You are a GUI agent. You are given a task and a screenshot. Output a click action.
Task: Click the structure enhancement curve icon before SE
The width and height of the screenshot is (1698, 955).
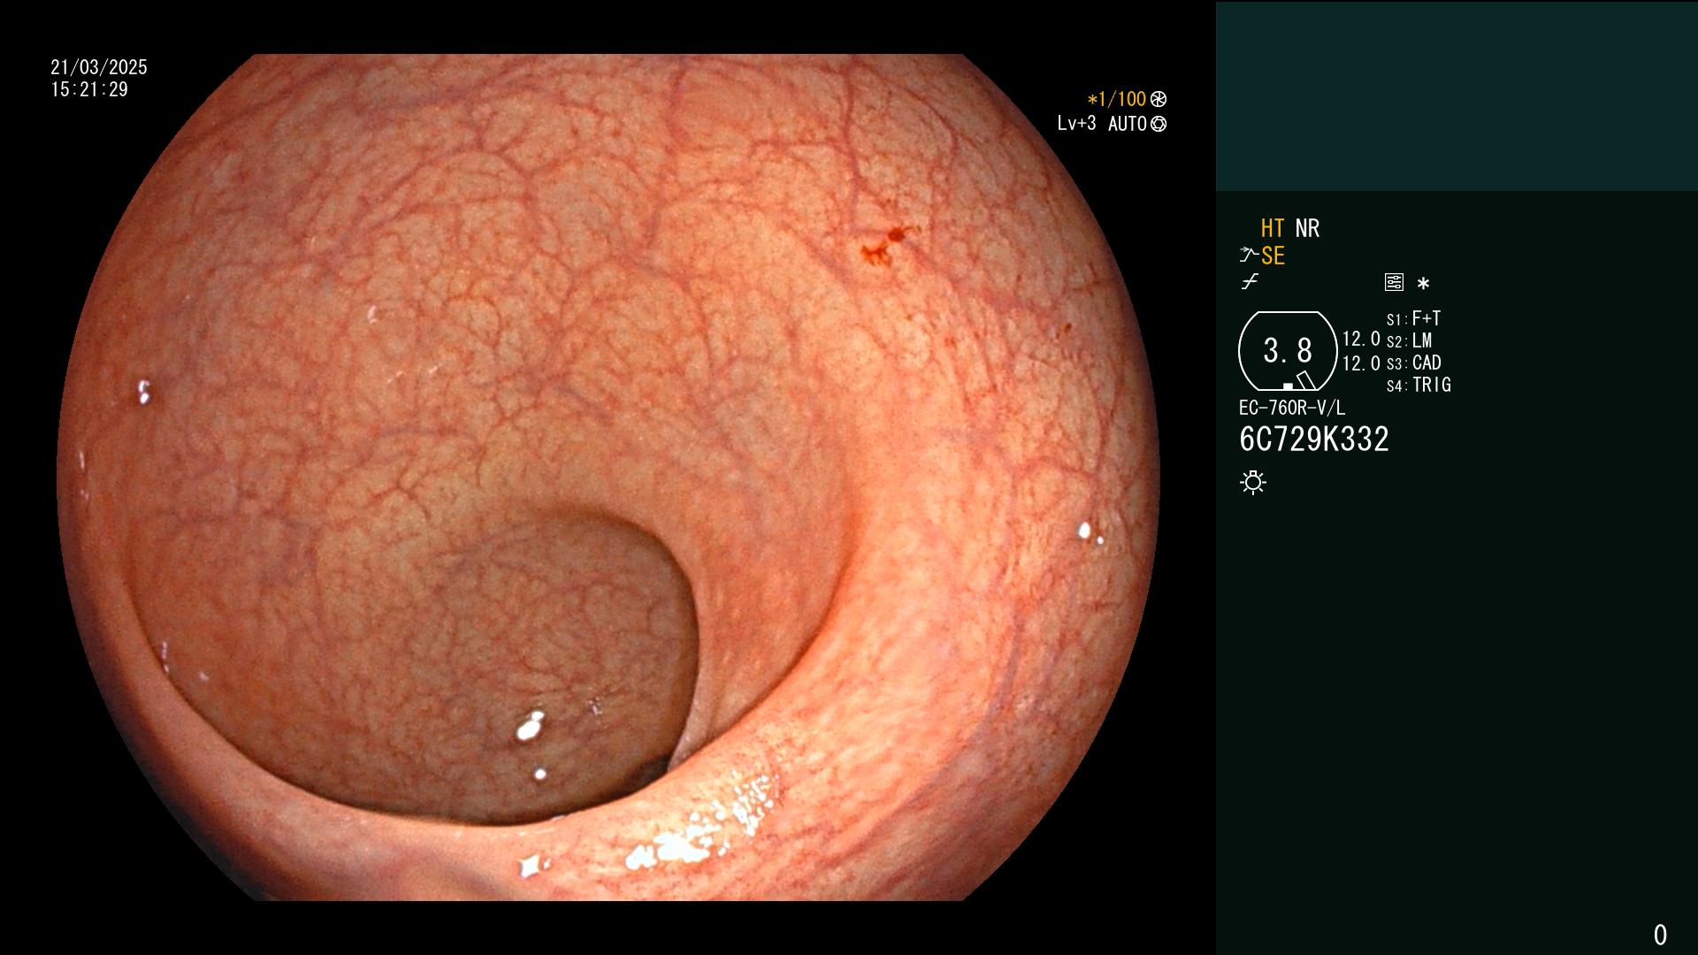[1249, 256]
